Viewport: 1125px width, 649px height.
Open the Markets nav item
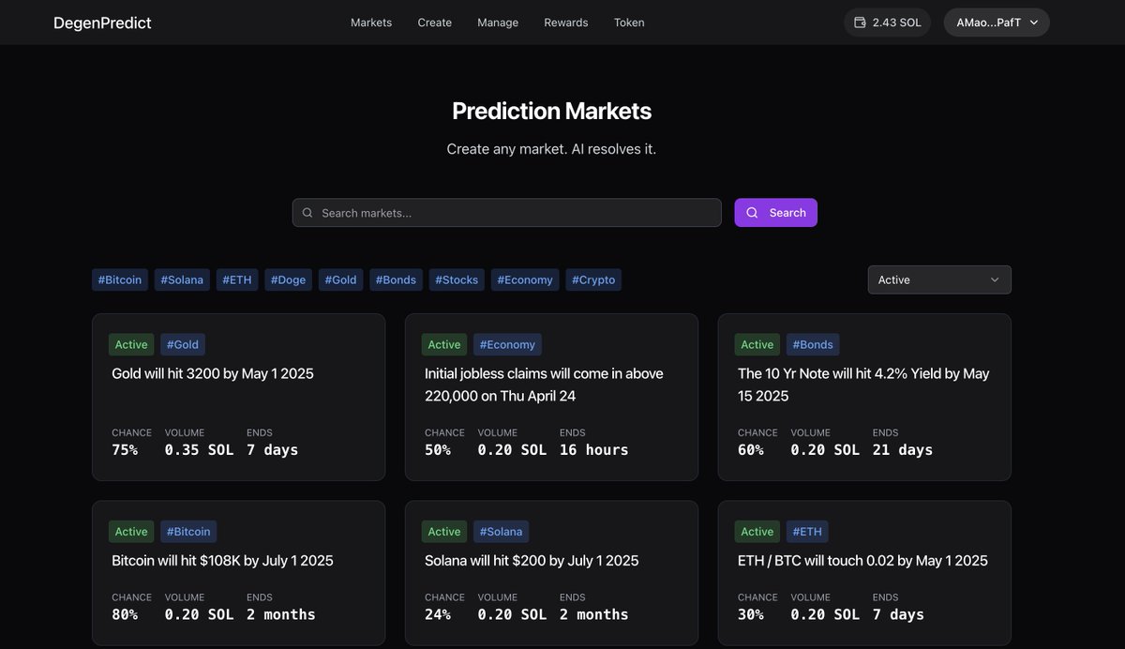coord(371,23)
